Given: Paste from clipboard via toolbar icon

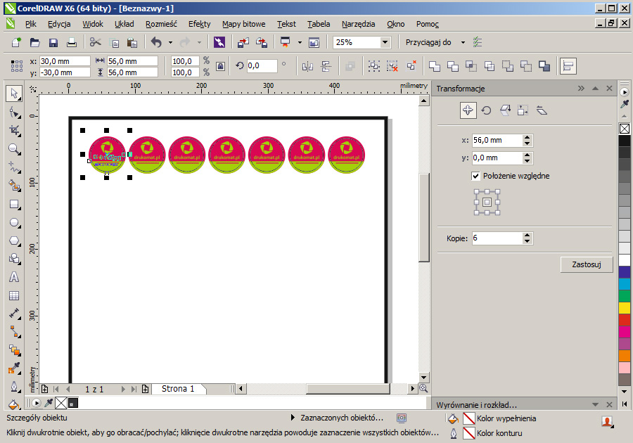Looking at the screenshot, I should coord(132,42).
